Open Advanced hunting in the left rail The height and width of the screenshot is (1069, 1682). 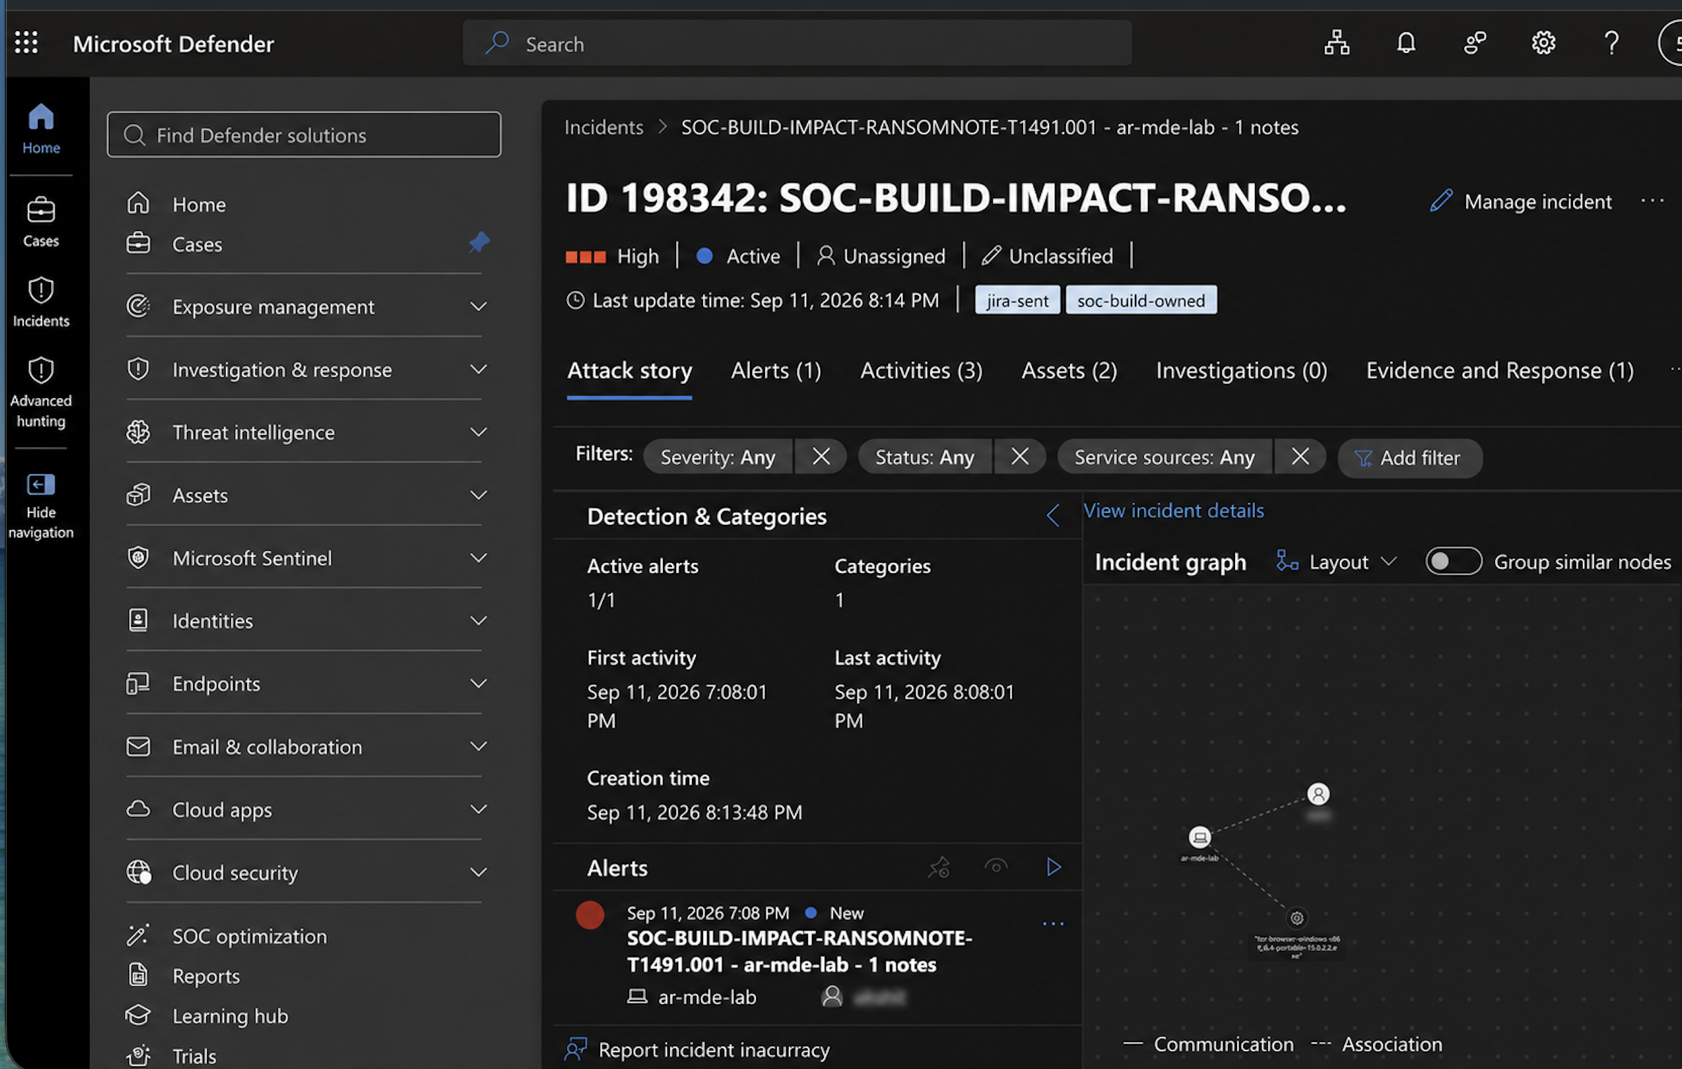[41, 392]
